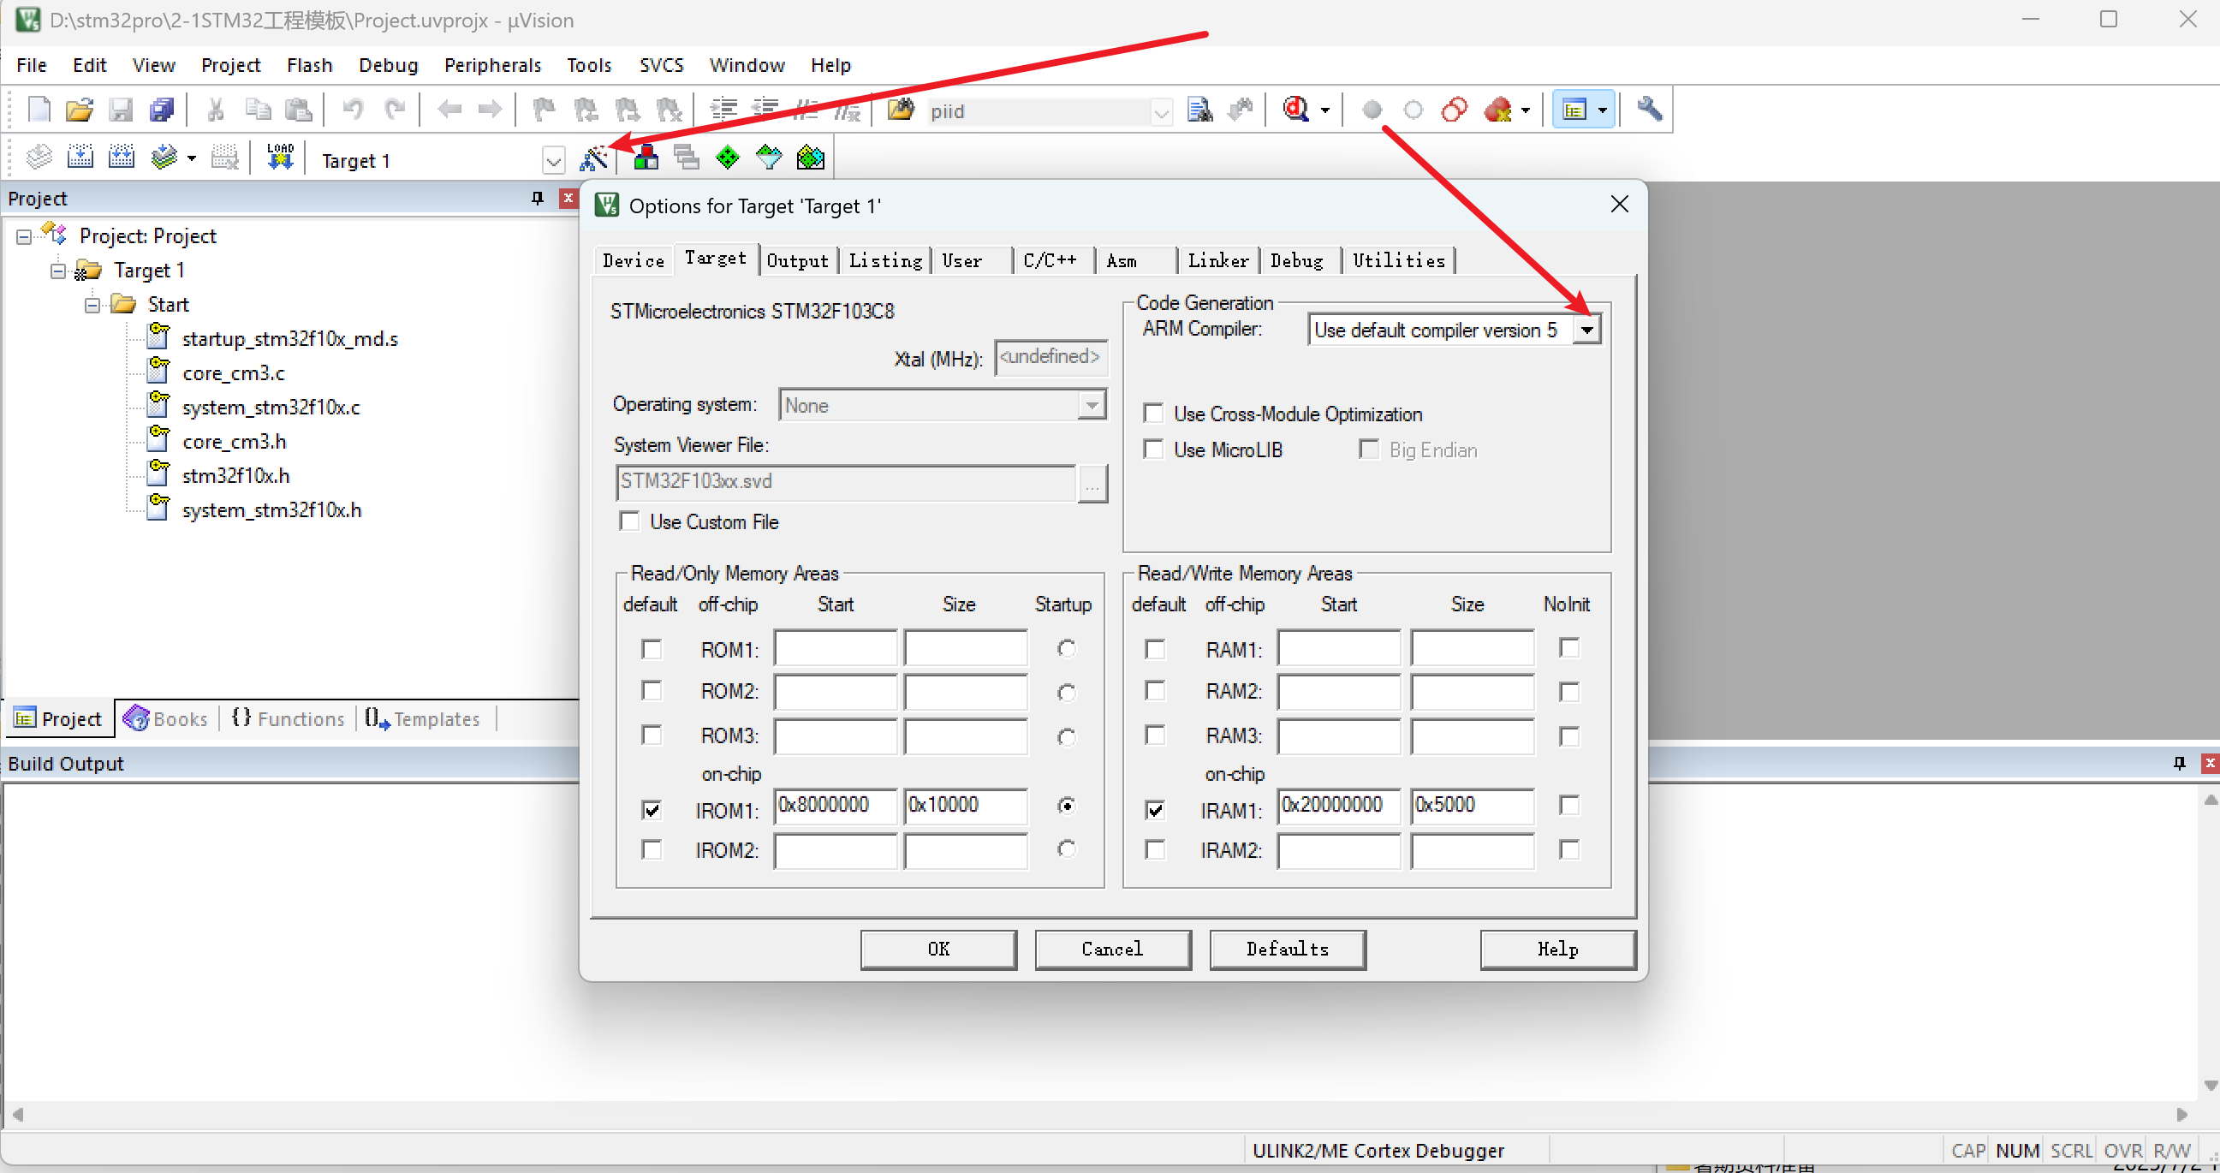Click the Manage Multi-Project Workspace icon
Viewport: 2220px width, 1173px height.
[686, 158]
